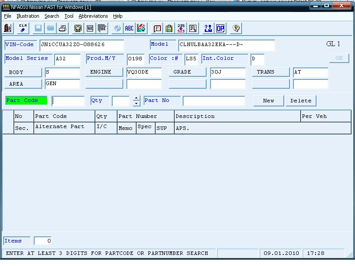Open the Search menu
Viewport: 355px width, 266px height.
point(52,16)
